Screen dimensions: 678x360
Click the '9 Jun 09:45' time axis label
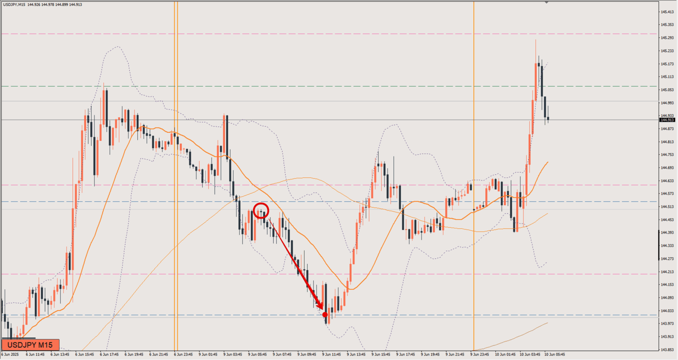pos(307,354)
